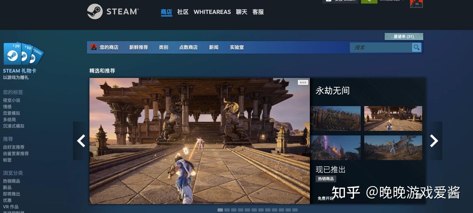This screenshot has width=473, height=213.
Task: Open the 类别 categories dropdown
Action: tap(164, 47)
